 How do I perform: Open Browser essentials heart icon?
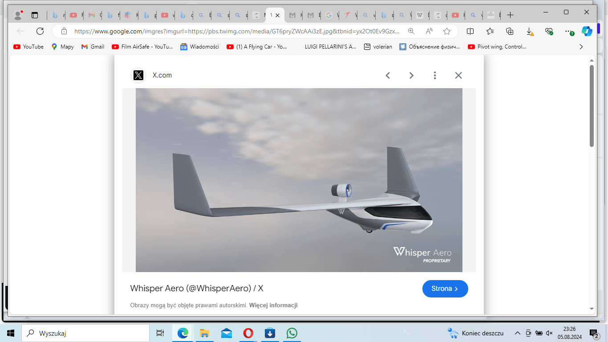click(549, 31)
